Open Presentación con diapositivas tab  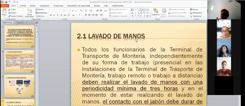(79, 6)
